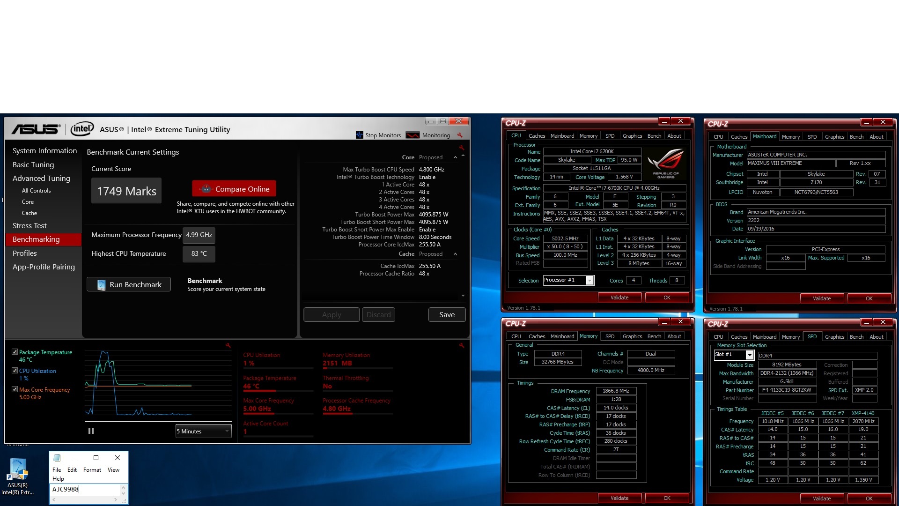Click the Apply button in XTU
Viewport: 899px width, 506px height.
point(332,315)
